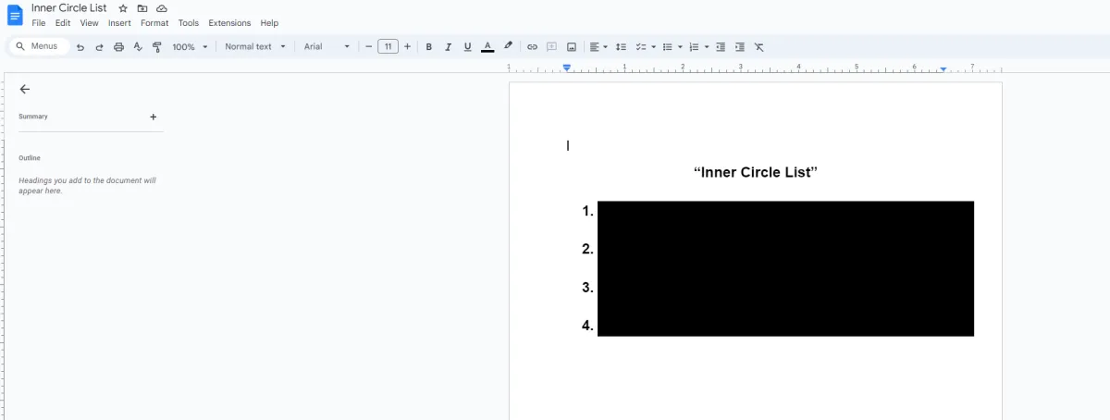Screen dimensions: 1110x420
Task: Click the right indent marker on ruler
Action: tap(943, 69)
